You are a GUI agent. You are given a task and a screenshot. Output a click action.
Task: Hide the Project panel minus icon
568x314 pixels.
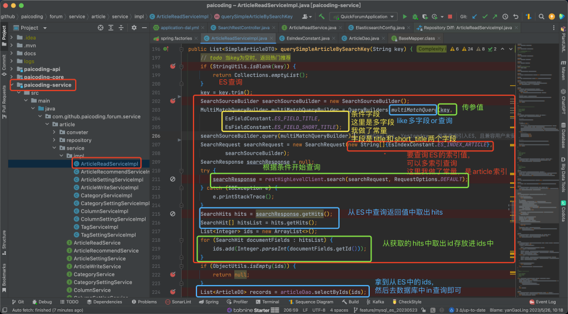pyautogui.click(x=144, y=28)
